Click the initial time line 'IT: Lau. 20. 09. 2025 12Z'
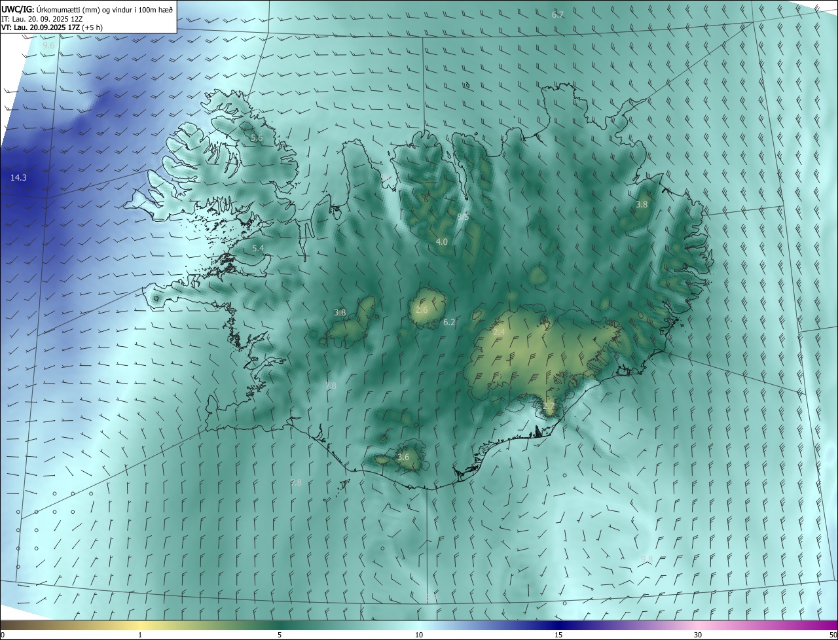The image size is (838, 640). [43, 18]
